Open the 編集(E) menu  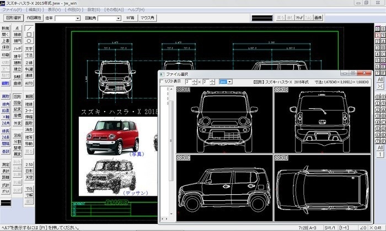pyautogui.click(x=35, y=9)
